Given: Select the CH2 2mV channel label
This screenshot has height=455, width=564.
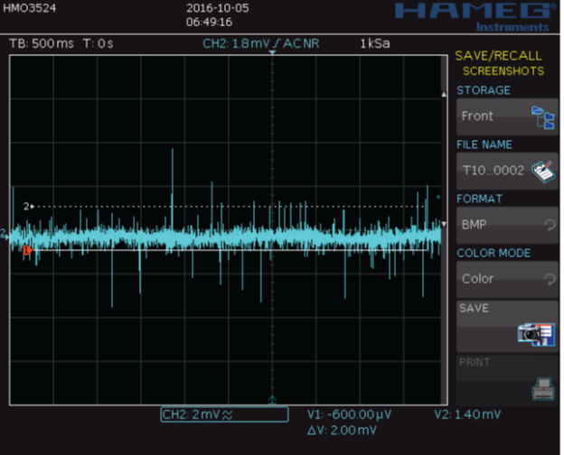Looking at the screenshot, I should click(224, 414).
